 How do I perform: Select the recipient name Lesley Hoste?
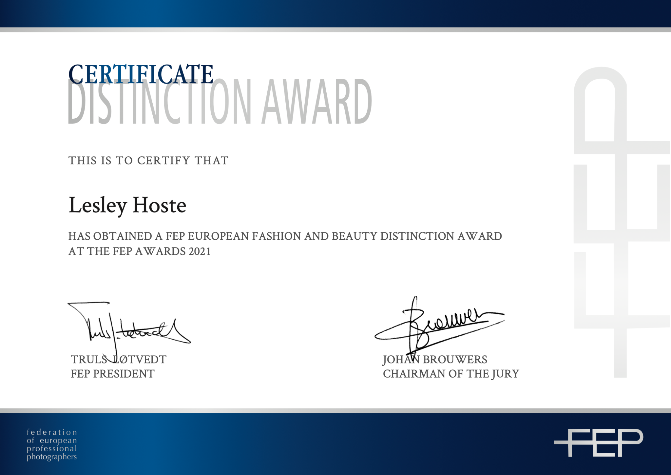(127, 206)
